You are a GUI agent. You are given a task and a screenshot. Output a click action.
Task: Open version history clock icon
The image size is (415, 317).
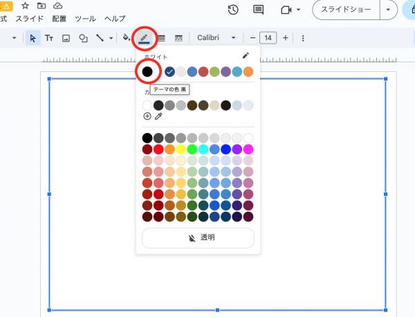(233, 10)
